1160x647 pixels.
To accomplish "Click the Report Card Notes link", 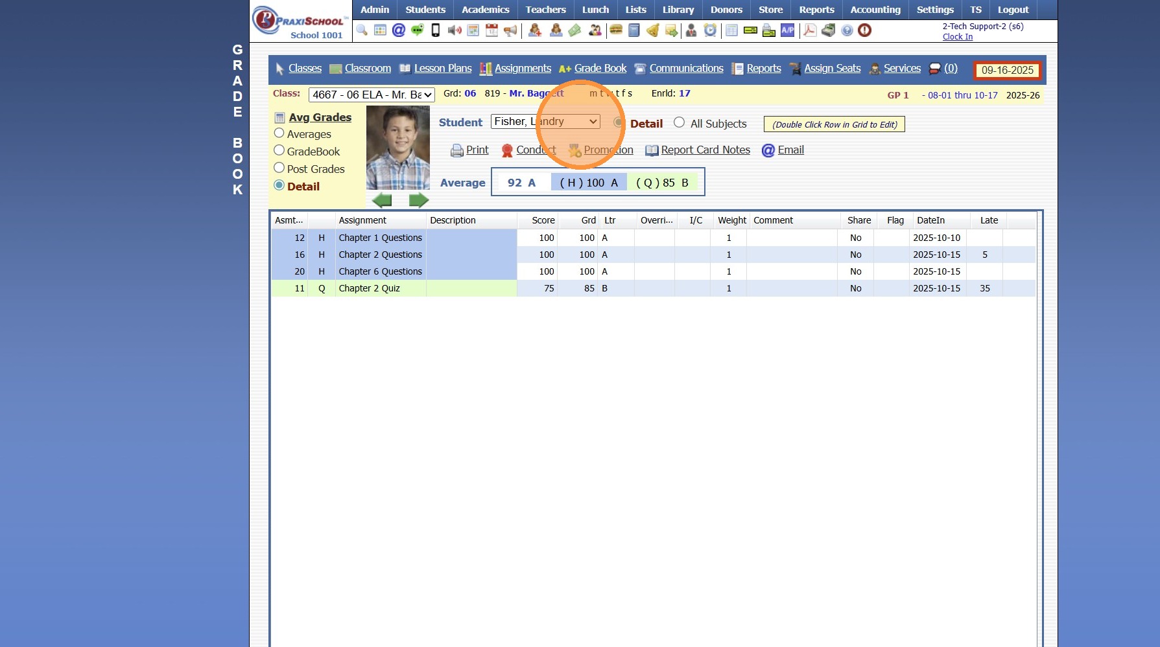I will (x=705, y=150).
